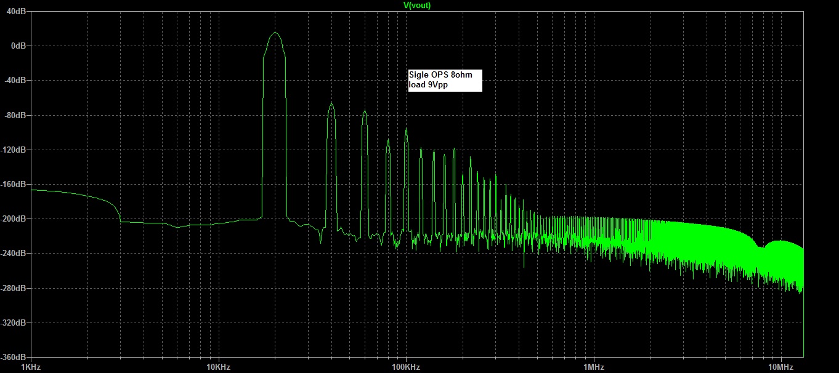This screenshot has width=839, height=373.
Task: Click the -320dB axis label
Action: click(13, 323)
